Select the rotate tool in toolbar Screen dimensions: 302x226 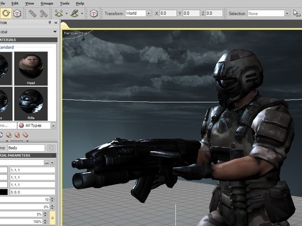coord(6,13)
